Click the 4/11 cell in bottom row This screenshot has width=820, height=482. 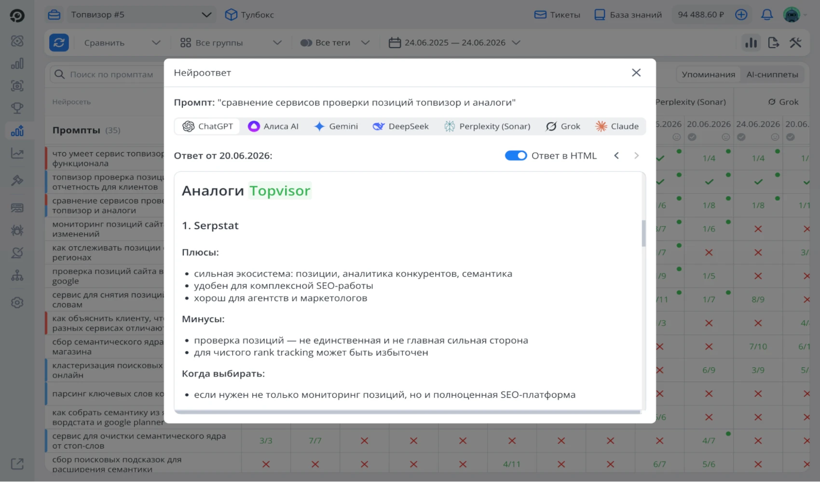pos(512,464)
